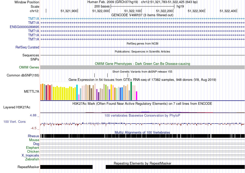Screen dimensions: 245x173
Task: Select the leftmost Common dbSNP variant tick
Action: (95, 75)
